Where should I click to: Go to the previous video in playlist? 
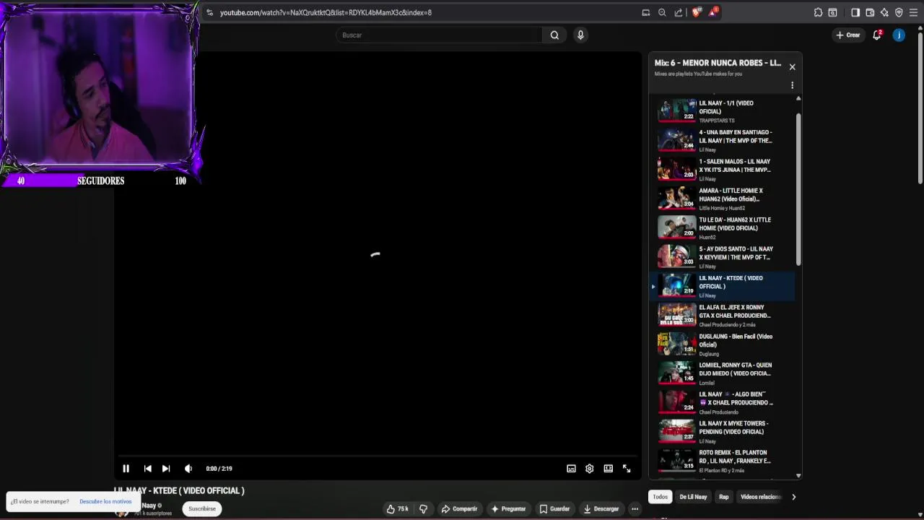[147, 469]
